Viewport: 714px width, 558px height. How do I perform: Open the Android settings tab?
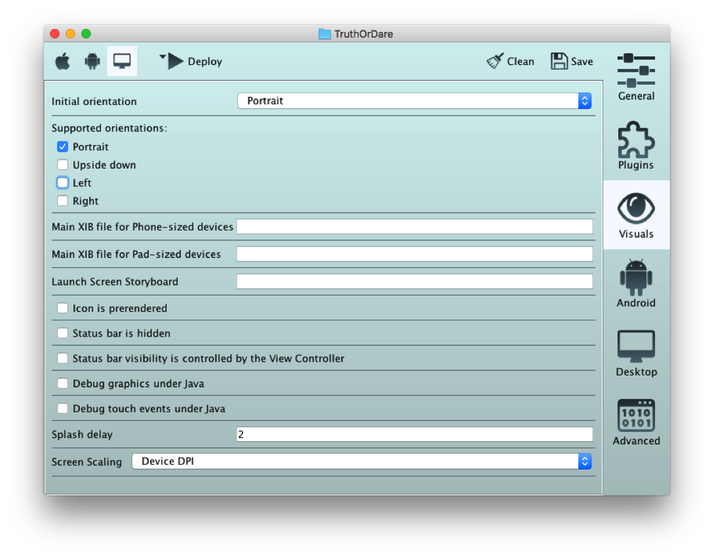636,284
